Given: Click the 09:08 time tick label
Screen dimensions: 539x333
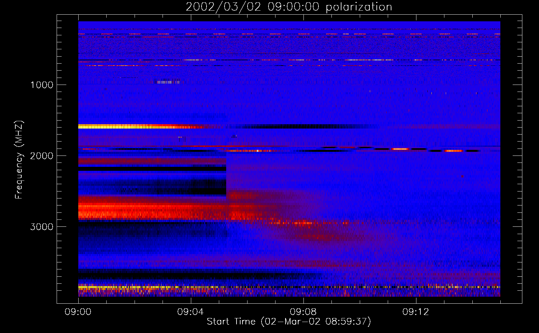Looking at the screenshot, I should click(303, 312).
